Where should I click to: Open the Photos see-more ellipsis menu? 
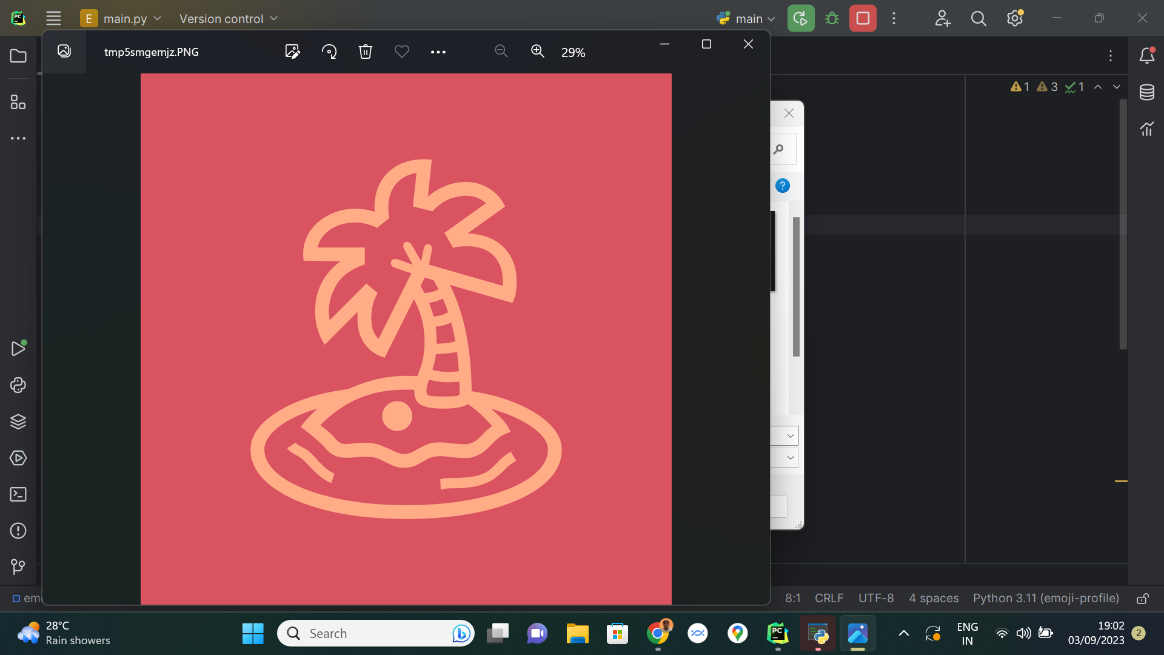pos(438,52)
